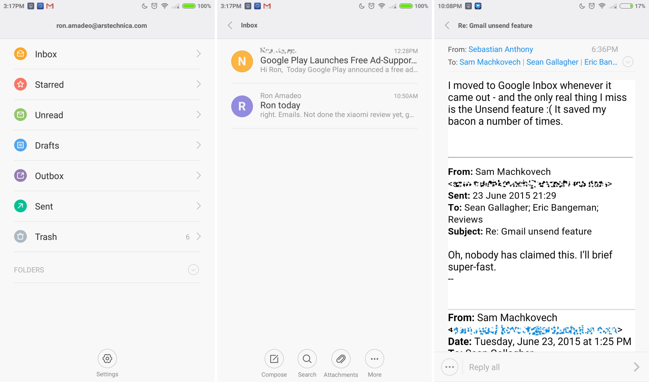This screenshot has height=382, width=649.
Task: Open the Settings gear icon
Action: click(x=107, y=359)
